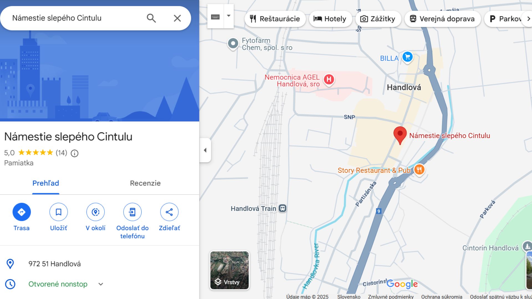Click the Hotely filter chip

coord(330,19)
